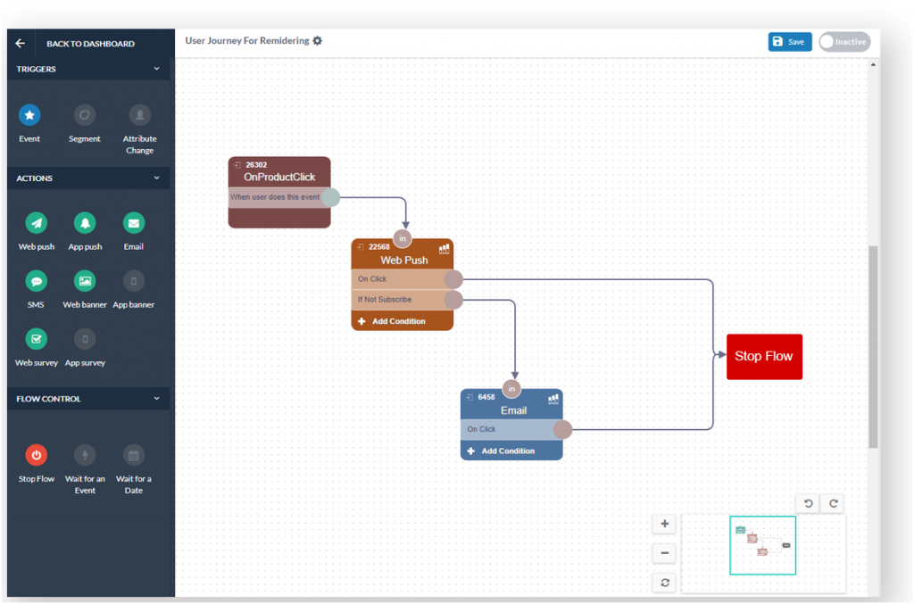Image resolution: width=914 pixels, height=604 pixels.
Task: Click the minimap overview thumbnail
Action: 762,545
